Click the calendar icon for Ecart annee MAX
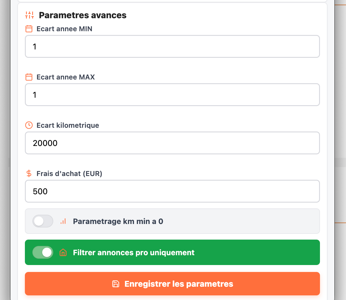Image resolution: width=346 pixels, height=300 pixels. [x=29, y=77]
